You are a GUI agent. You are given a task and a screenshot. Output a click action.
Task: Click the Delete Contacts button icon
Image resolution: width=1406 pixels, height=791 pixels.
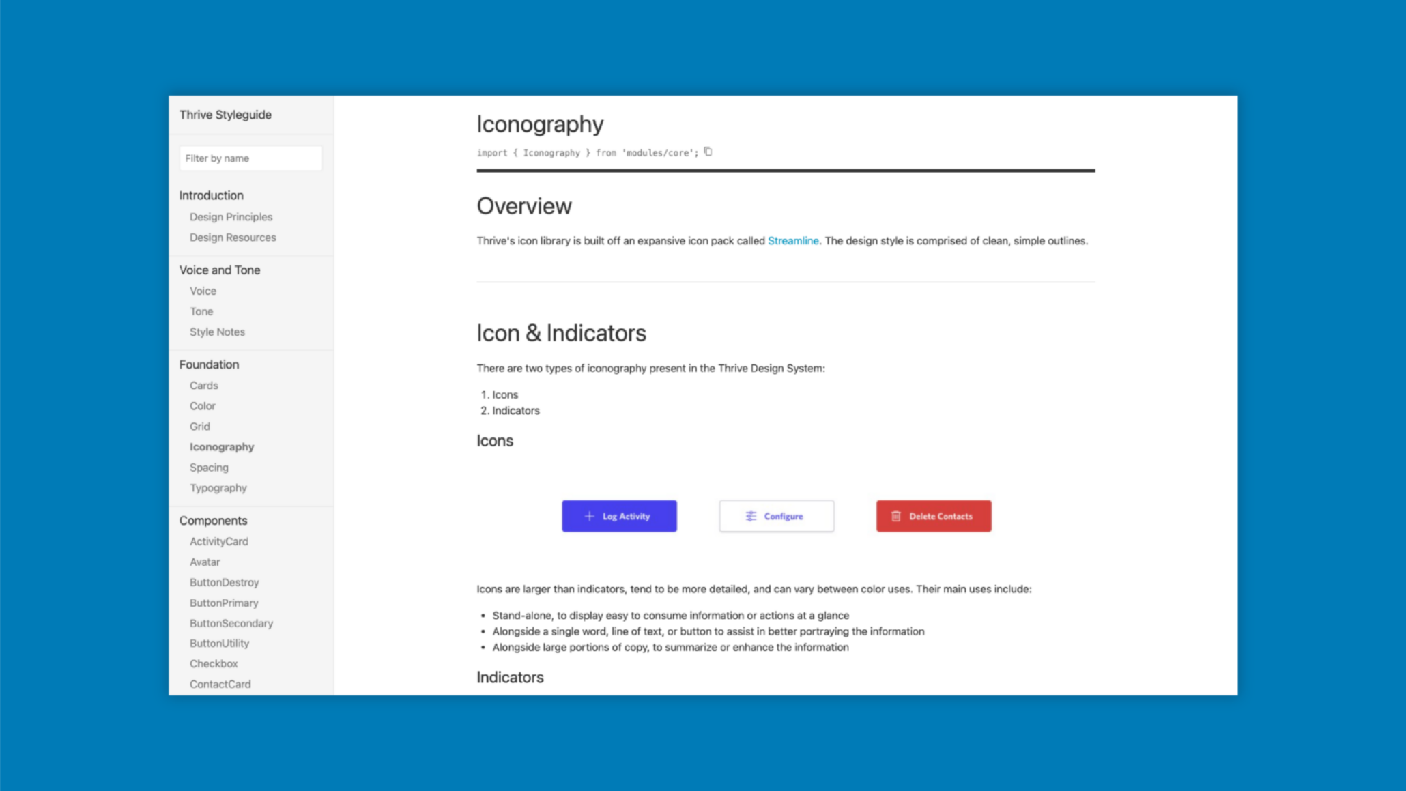[x=895, y=516]
